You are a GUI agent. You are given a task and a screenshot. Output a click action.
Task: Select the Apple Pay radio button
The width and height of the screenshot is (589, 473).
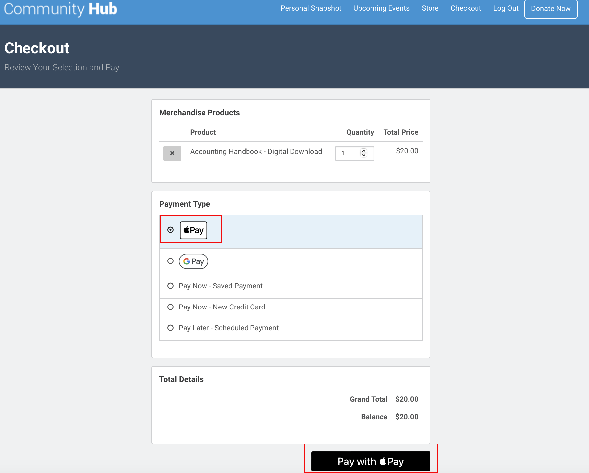(x=170, y=230)
